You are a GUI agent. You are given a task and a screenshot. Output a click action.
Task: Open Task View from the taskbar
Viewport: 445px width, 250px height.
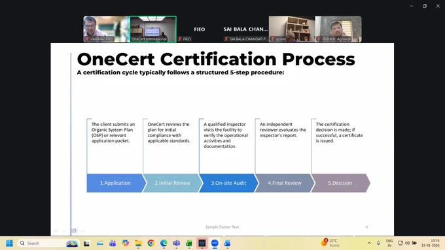click(86, 243)
